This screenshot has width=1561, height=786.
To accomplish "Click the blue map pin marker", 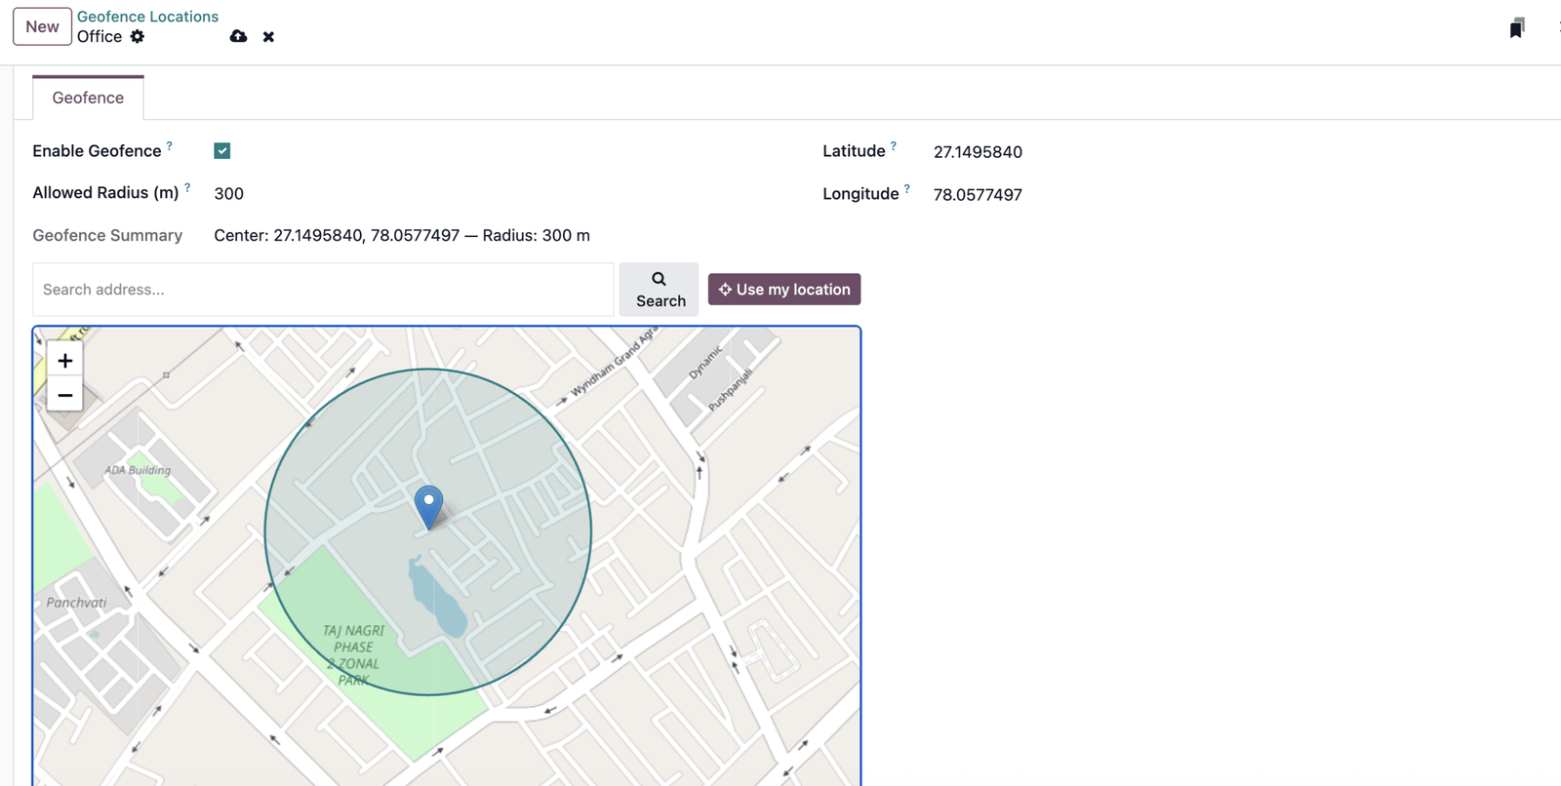I will (428, 507).
